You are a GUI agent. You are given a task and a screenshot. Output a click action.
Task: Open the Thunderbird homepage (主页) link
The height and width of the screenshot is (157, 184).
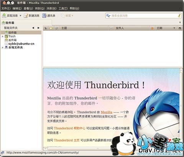pos(67,140)
